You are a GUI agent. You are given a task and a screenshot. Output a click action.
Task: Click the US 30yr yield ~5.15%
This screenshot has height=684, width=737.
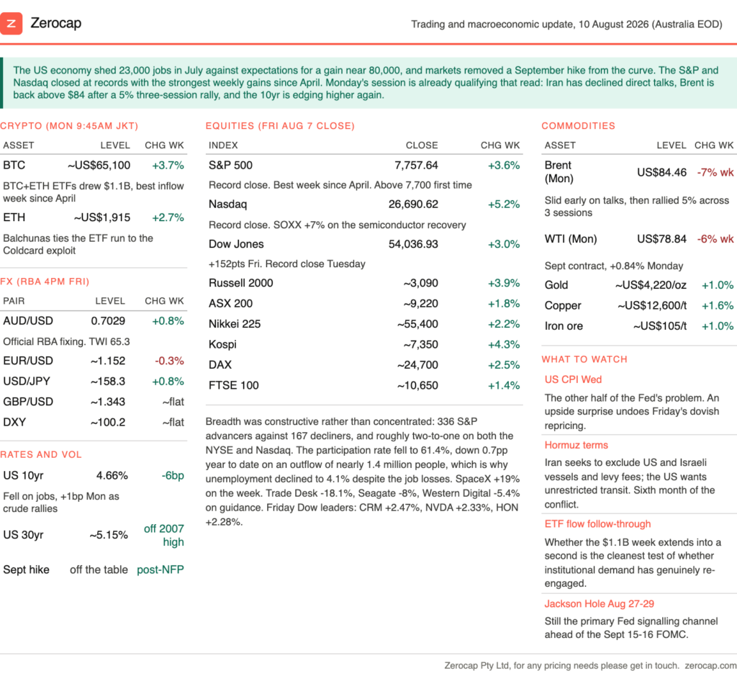[109, 535]
